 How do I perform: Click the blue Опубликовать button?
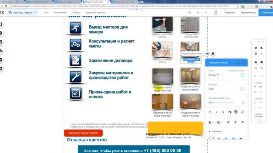click(x=266, y=13)
